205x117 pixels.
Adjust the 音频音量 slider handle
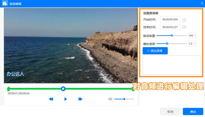tap(172, 35)
